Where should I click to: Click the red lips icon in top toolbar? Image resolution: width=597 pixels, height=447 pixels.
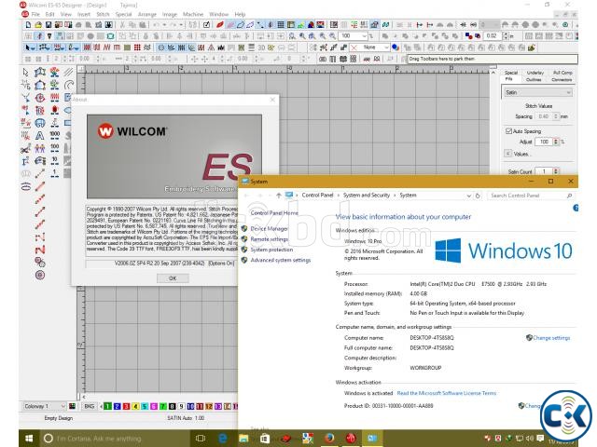[220, 25]
